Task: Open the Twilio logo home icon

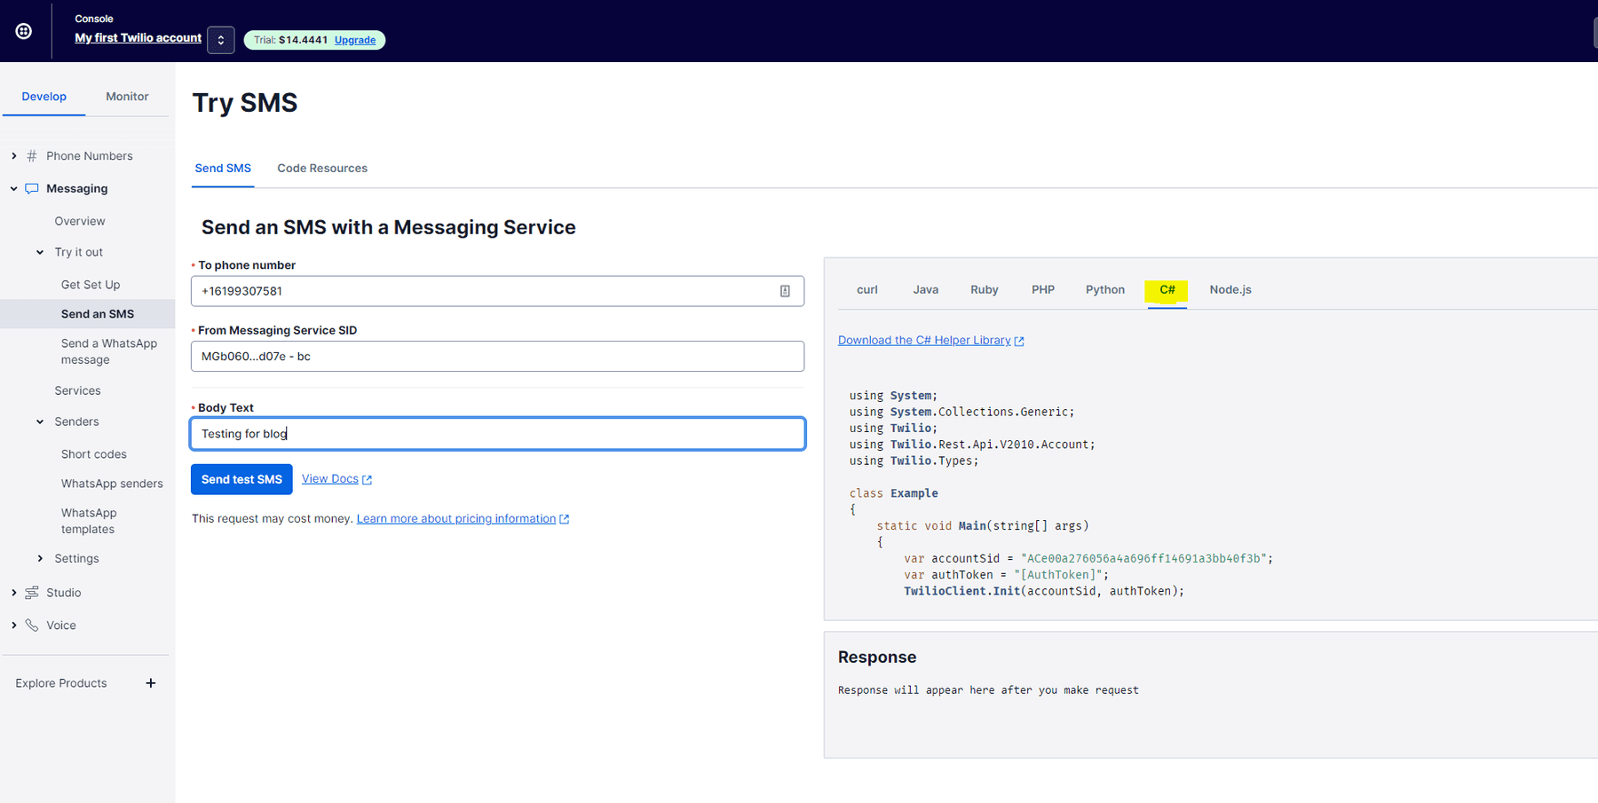Action: (x=24, y=31)
